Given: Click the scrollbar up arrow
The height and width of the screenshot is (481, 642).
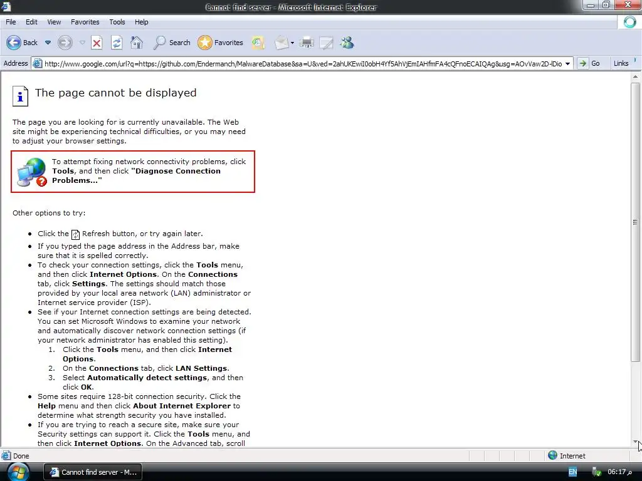Looking at the screenshot, I should click(635, 76).
